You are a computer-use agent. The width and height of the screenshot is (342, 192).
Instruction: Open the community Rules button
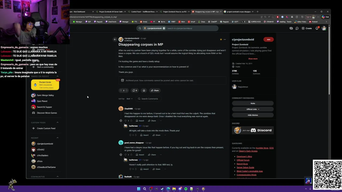pyautogui.click(x=253, y=103)
